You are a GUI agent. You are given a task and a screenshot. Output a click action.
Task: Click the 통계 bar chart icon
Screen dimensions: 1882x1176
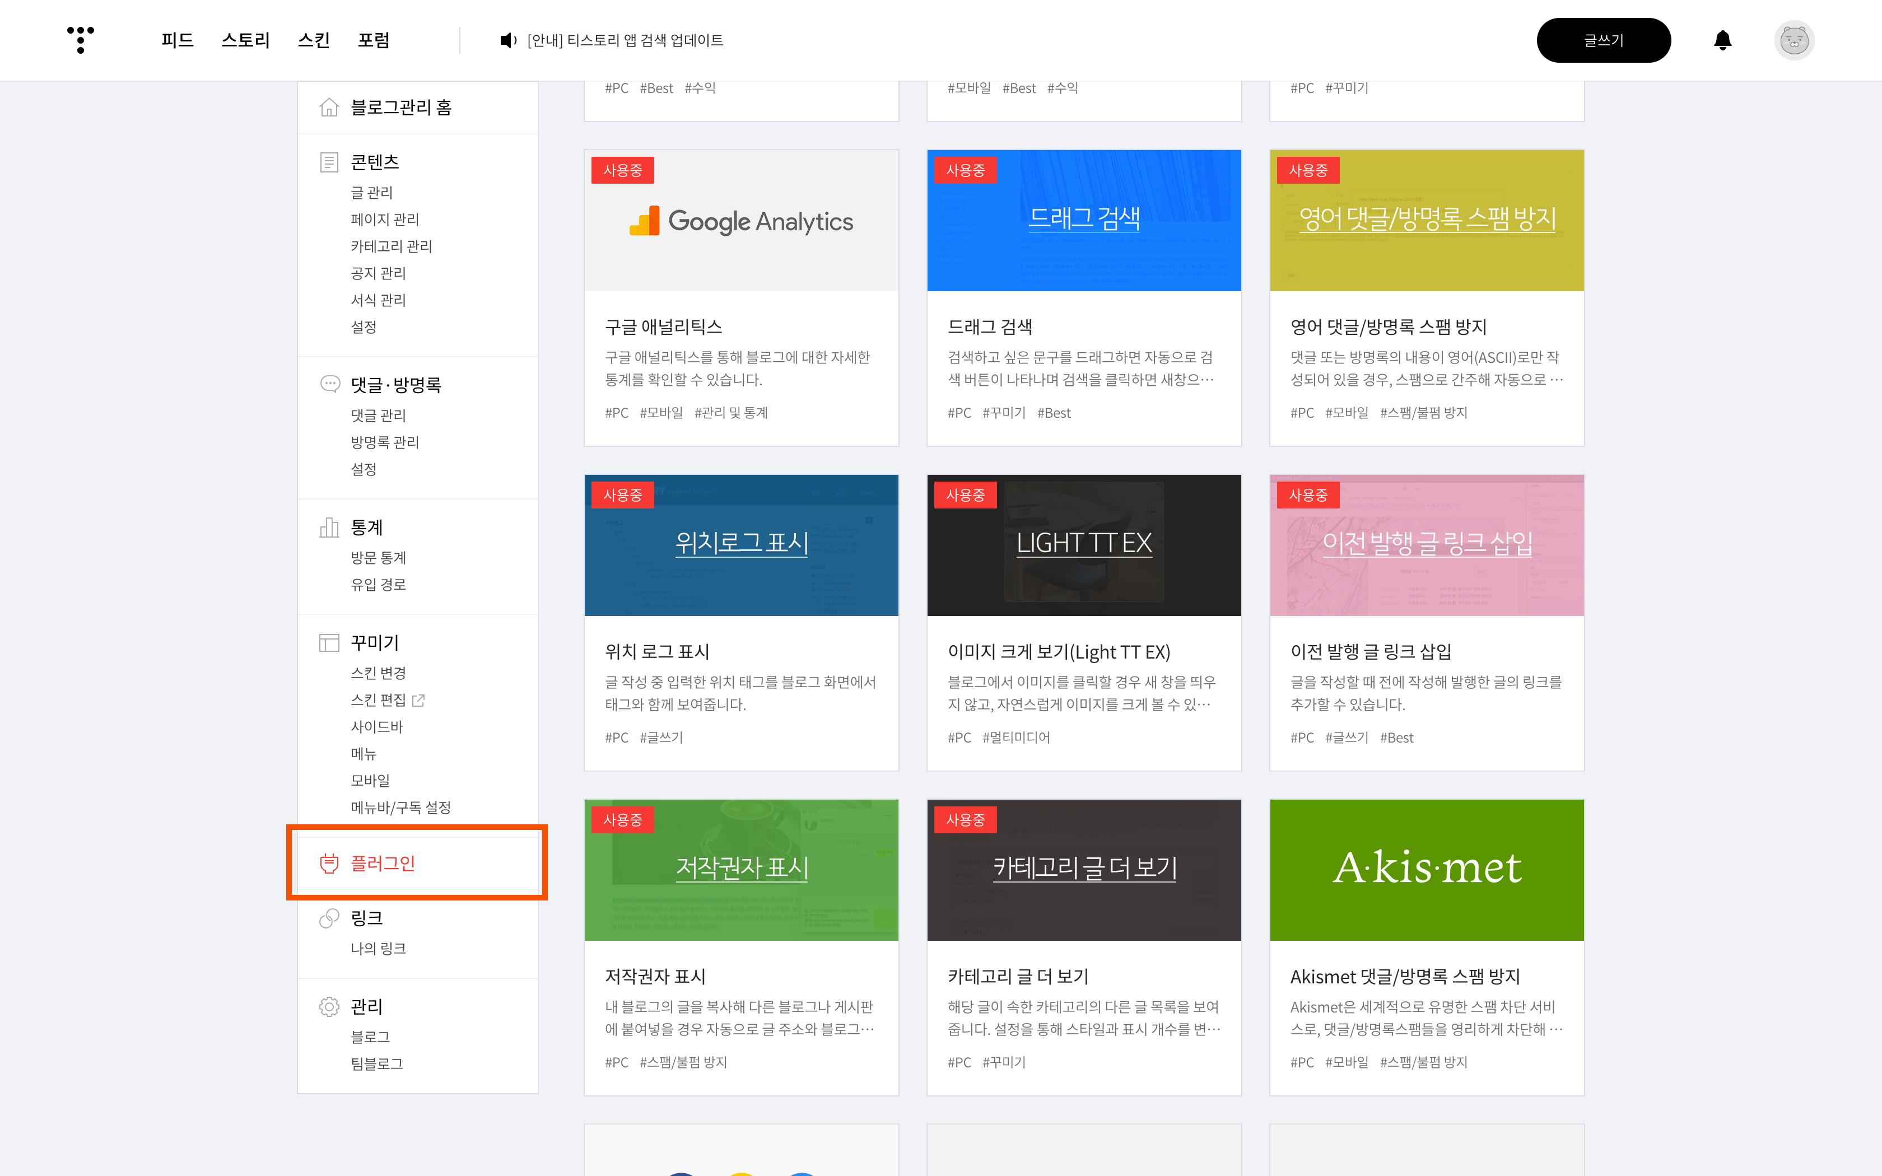329,528
